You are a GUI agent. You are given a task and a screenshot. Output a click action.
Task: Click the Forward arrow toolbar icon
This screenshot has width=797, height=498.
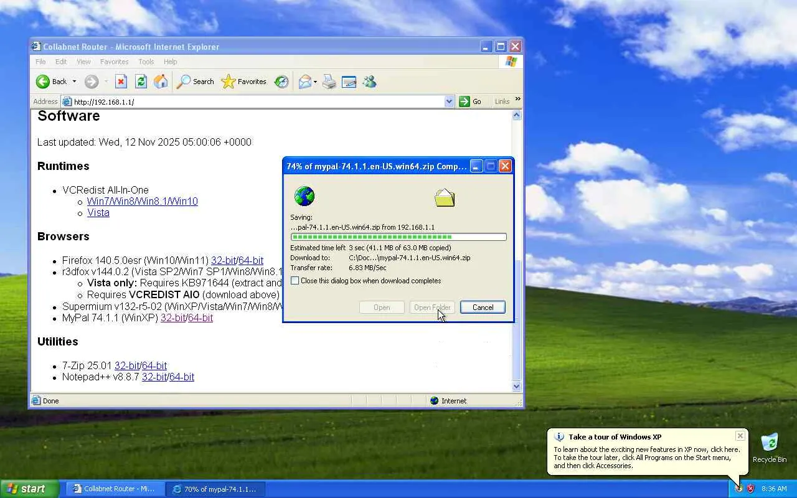click(92, 82)
